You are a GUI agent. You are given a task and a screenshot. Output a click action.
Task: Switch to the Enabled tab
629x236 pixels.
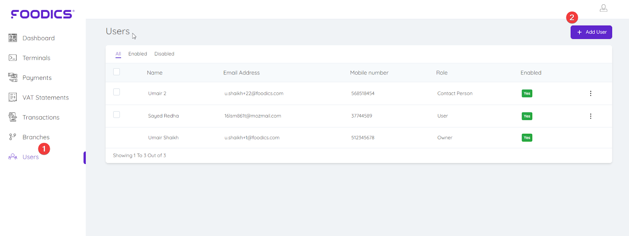[x=138, y=54]
